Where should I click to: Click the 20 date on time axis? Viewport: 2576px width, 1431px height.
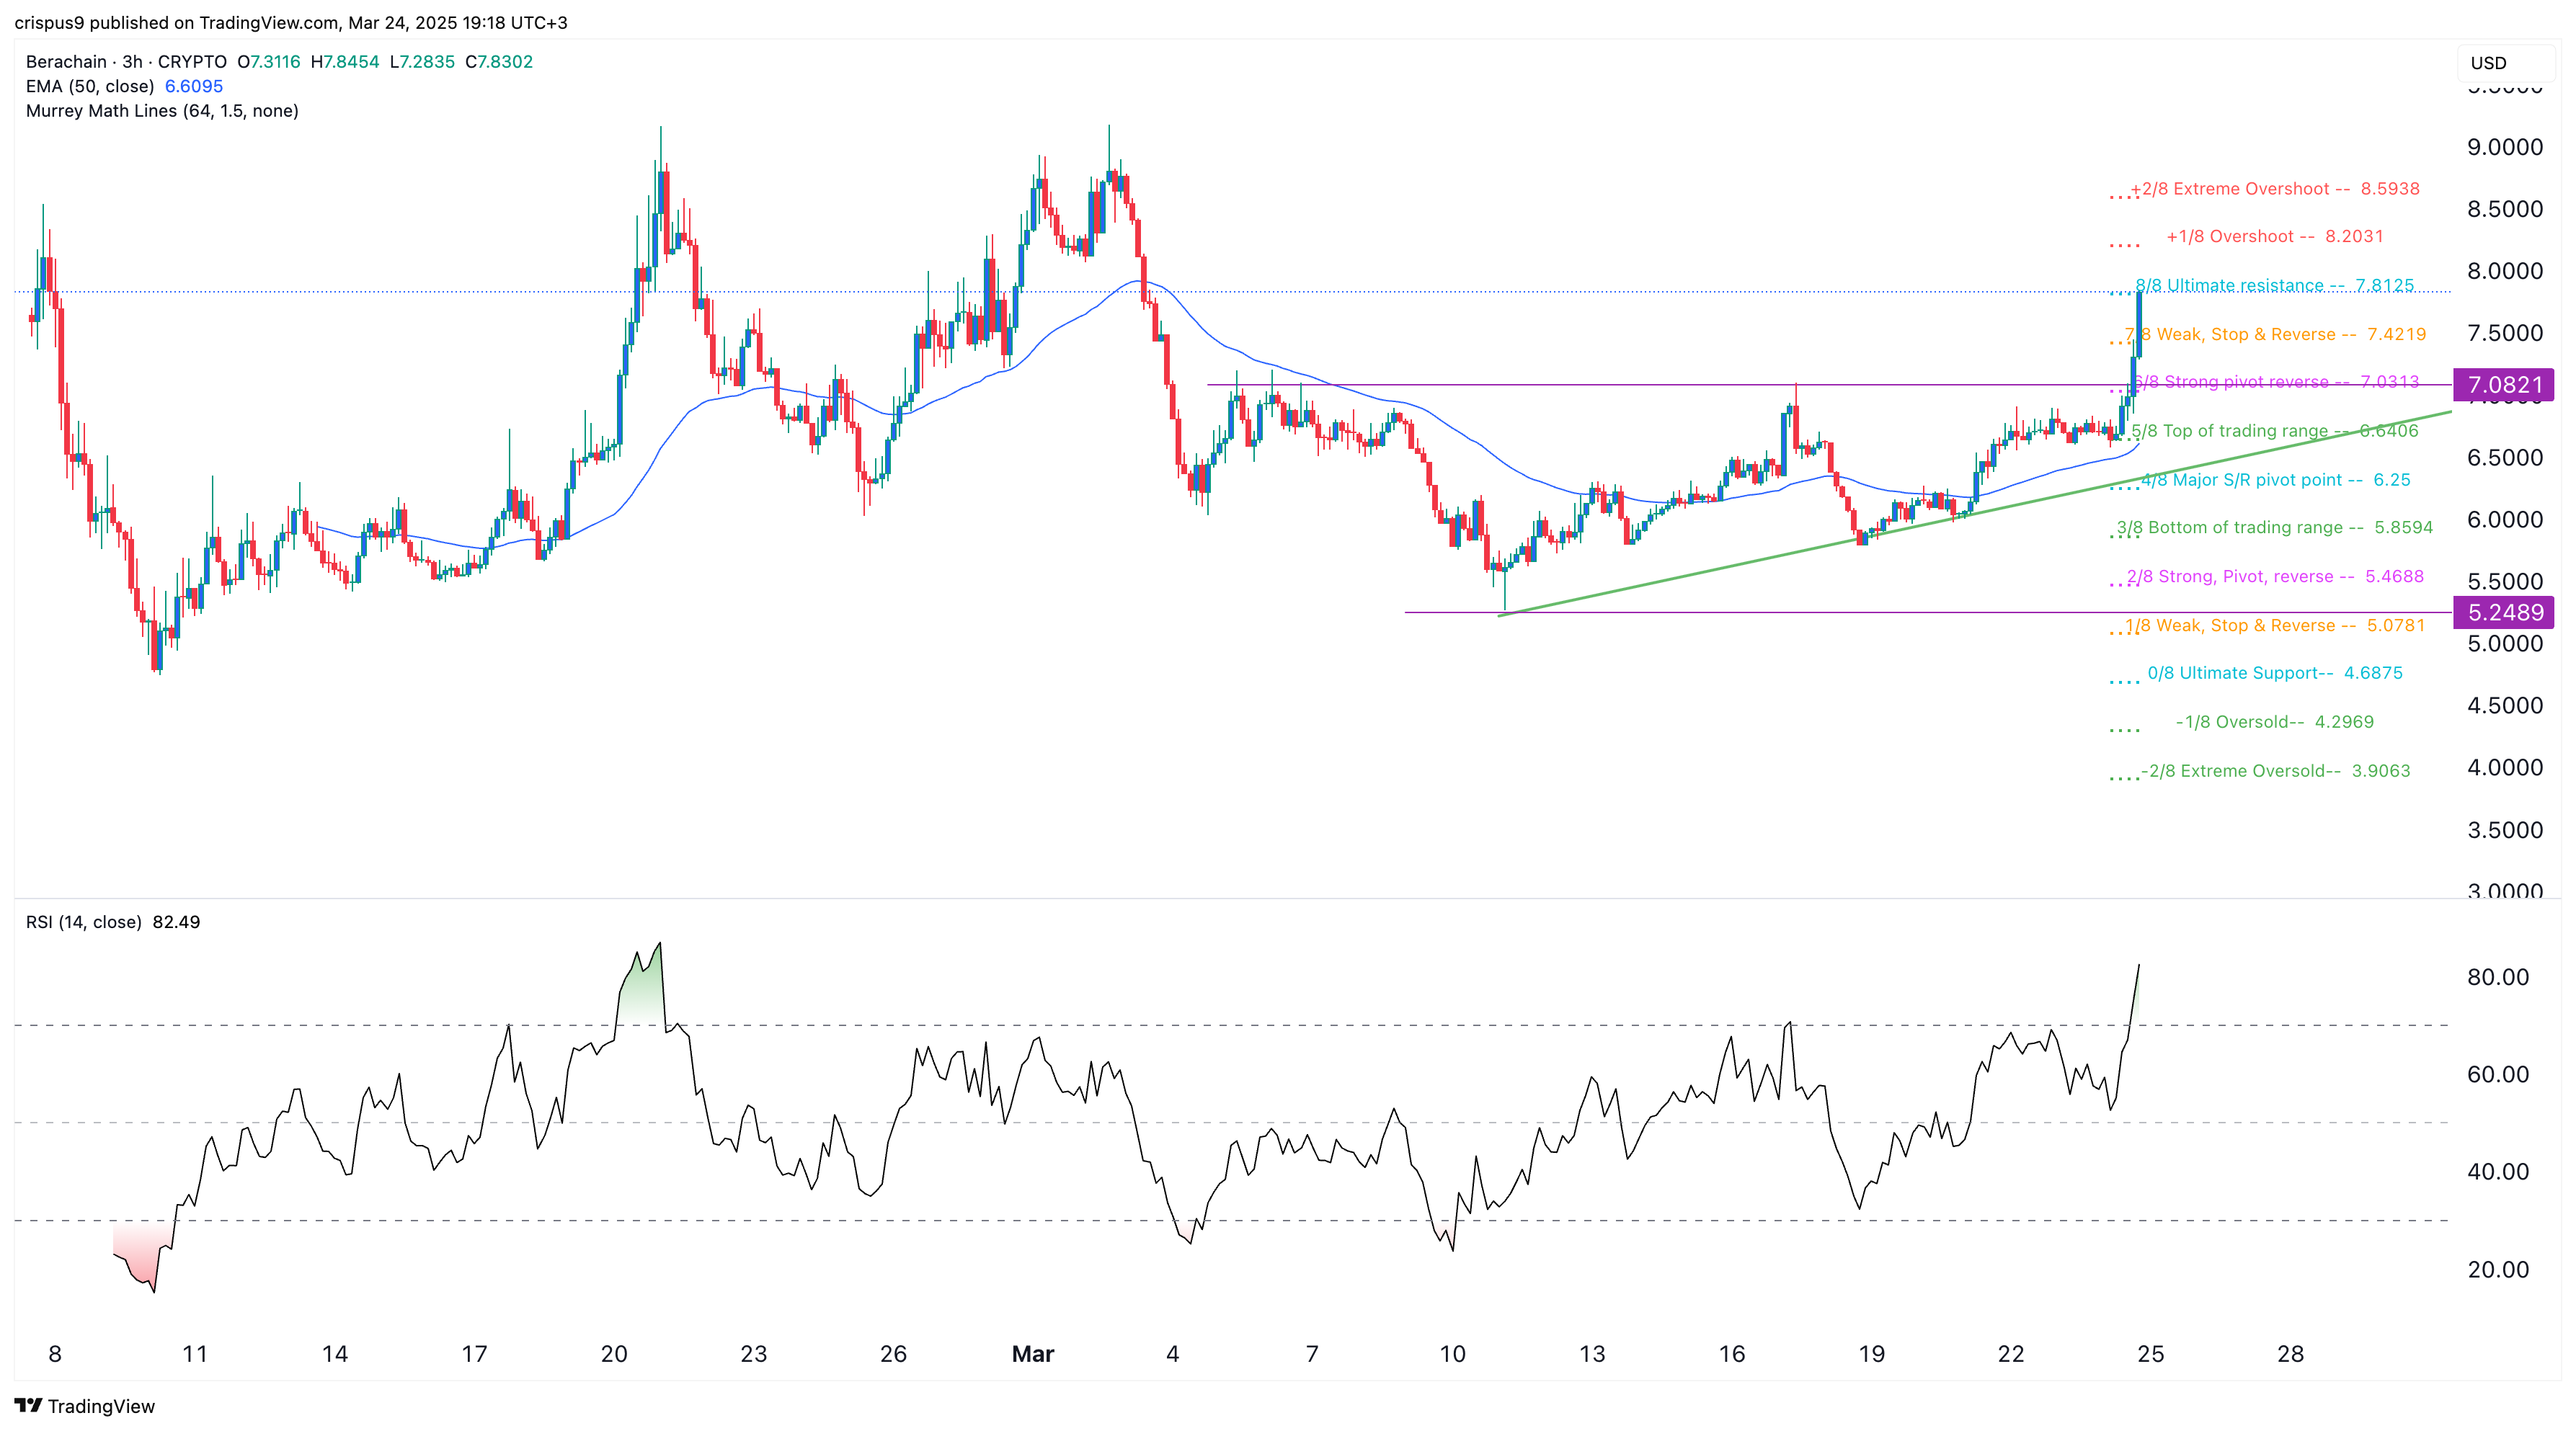pos(614,1354)
